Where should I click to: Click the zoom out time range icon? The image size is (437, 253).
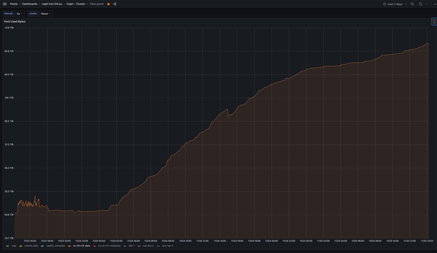(412, 4)
